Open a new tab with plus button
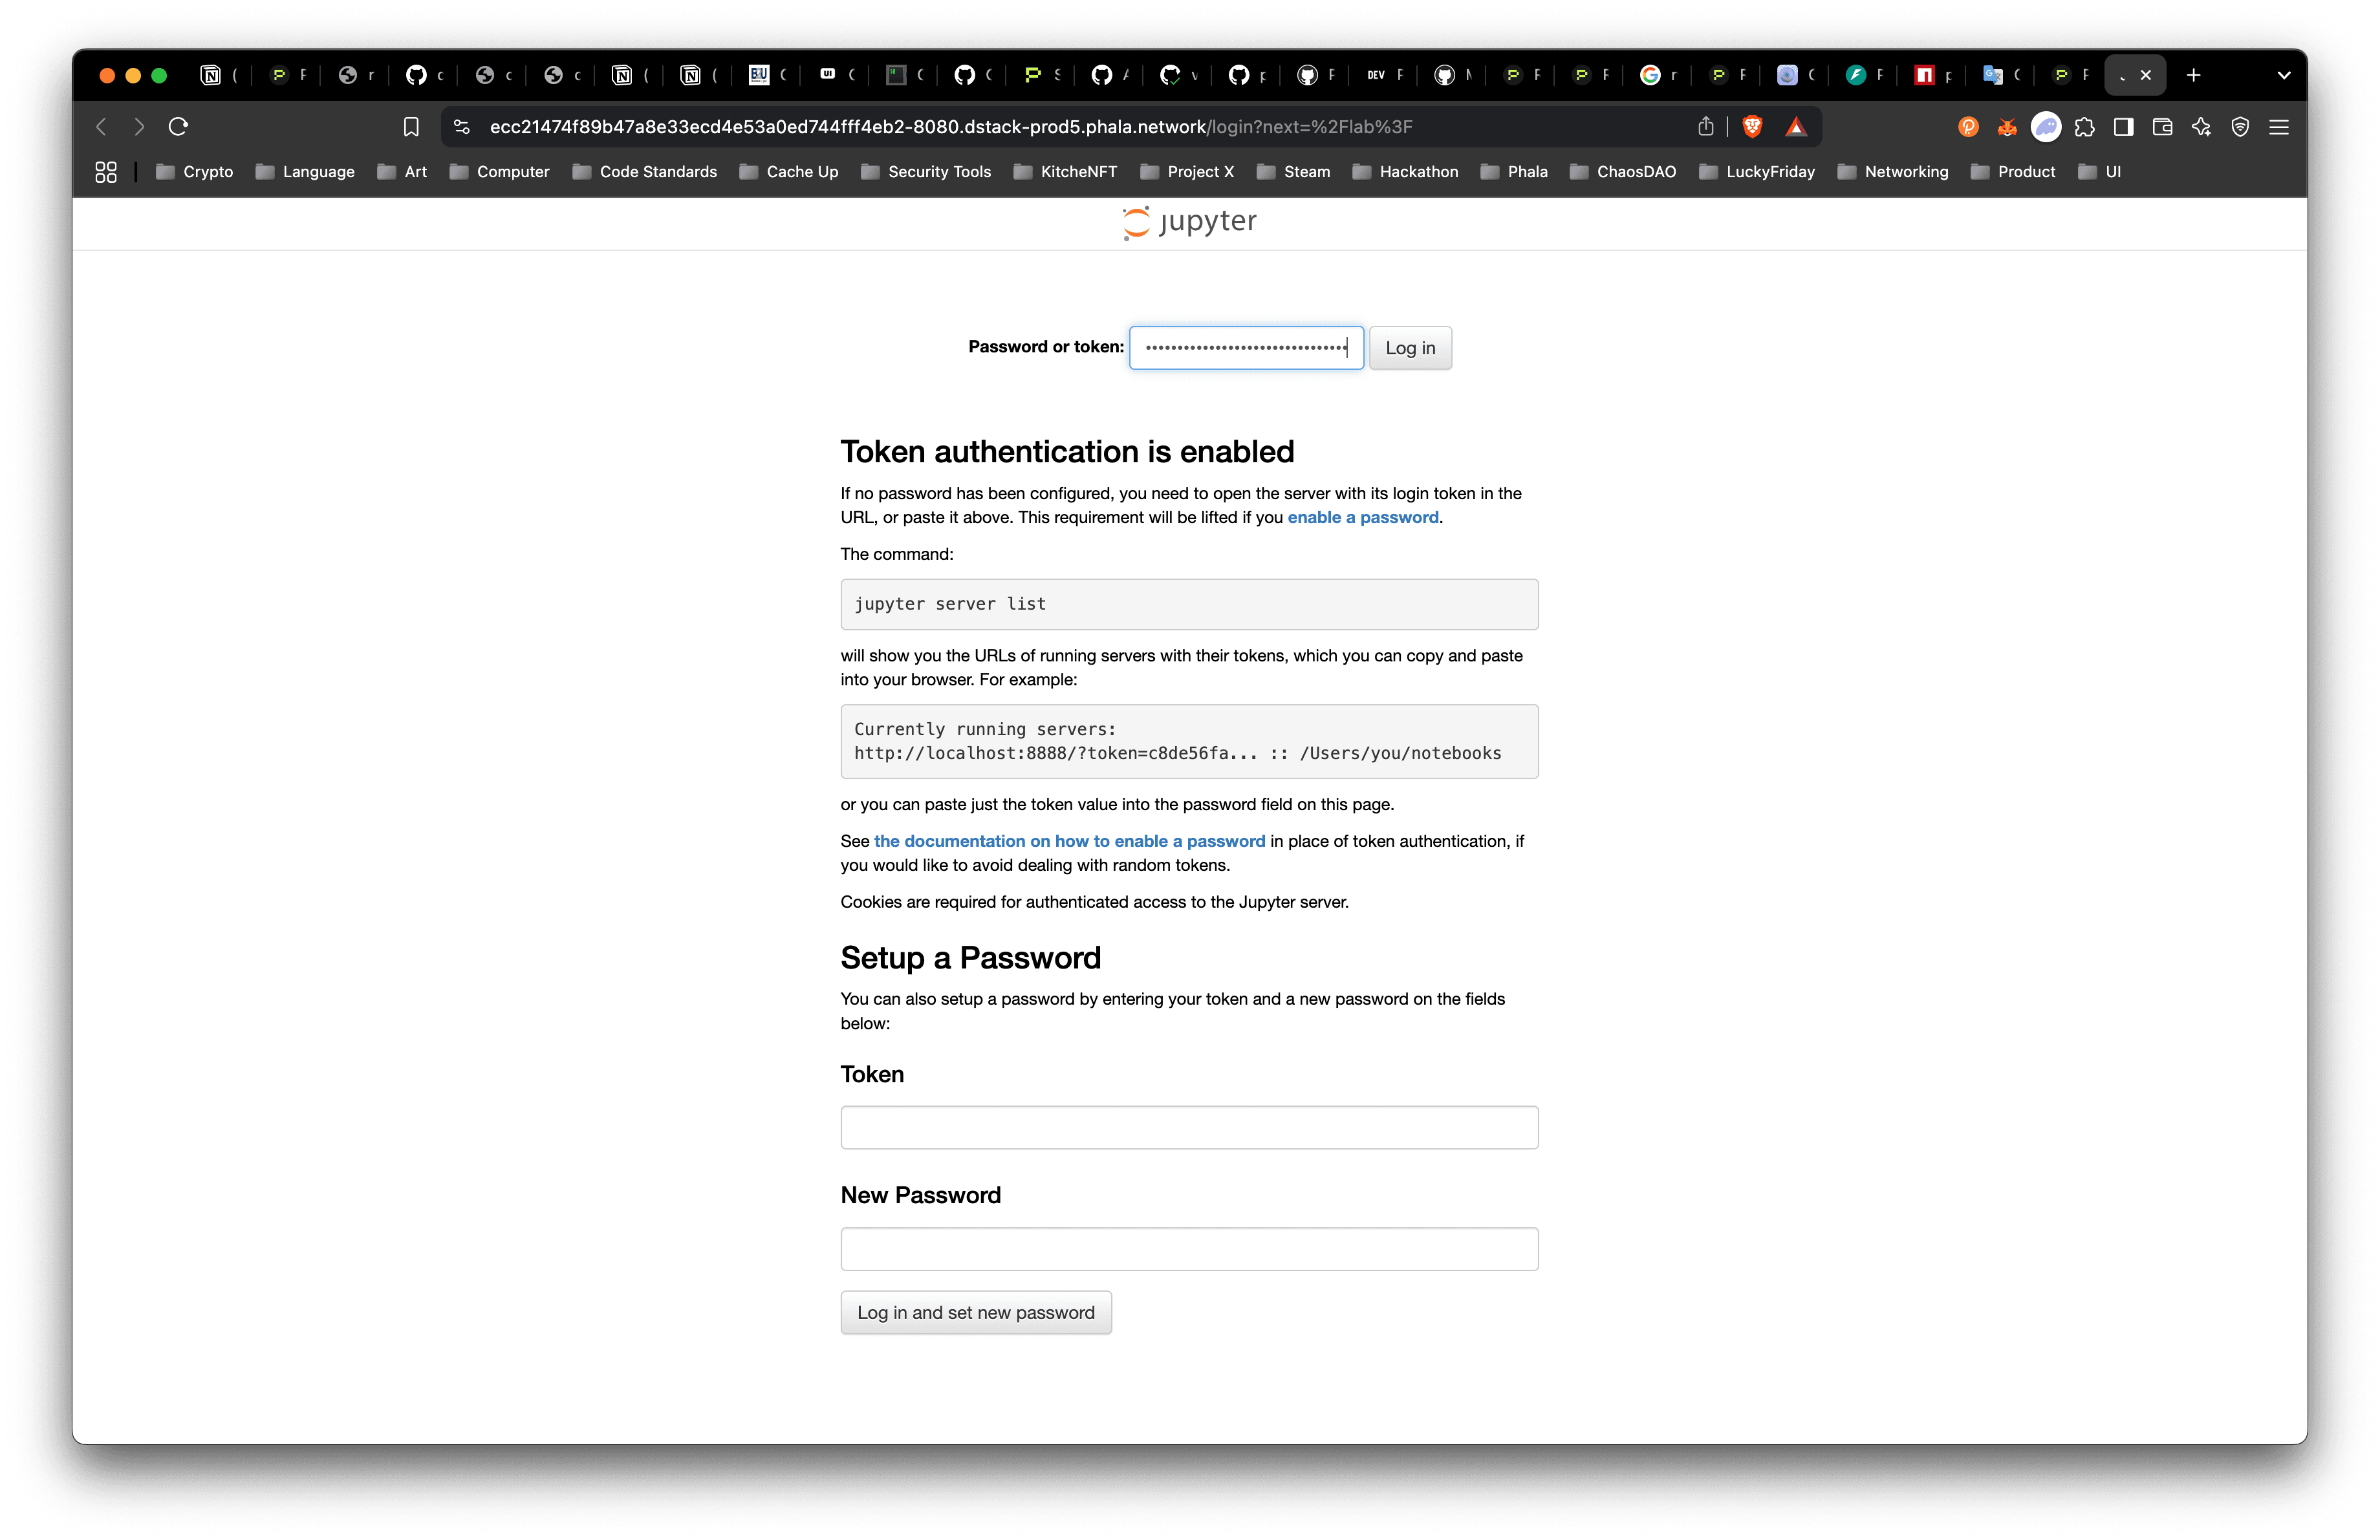2380x1540 pixels. click(x=2194, y=75)
